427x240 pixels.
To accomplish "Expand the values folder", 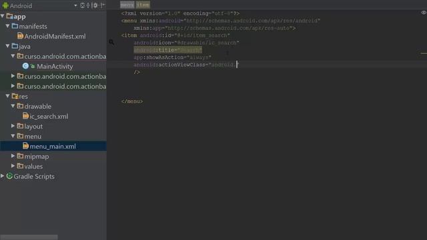I will [13, 166].
